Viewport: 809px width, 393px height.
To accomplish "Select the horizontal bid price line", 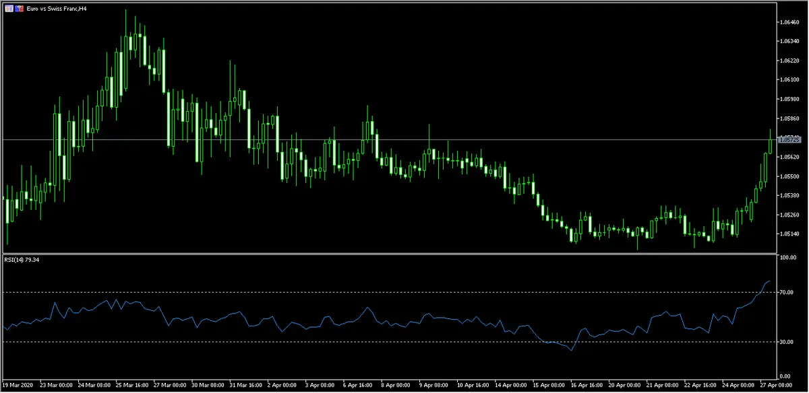I will click(x=404, y=140).
